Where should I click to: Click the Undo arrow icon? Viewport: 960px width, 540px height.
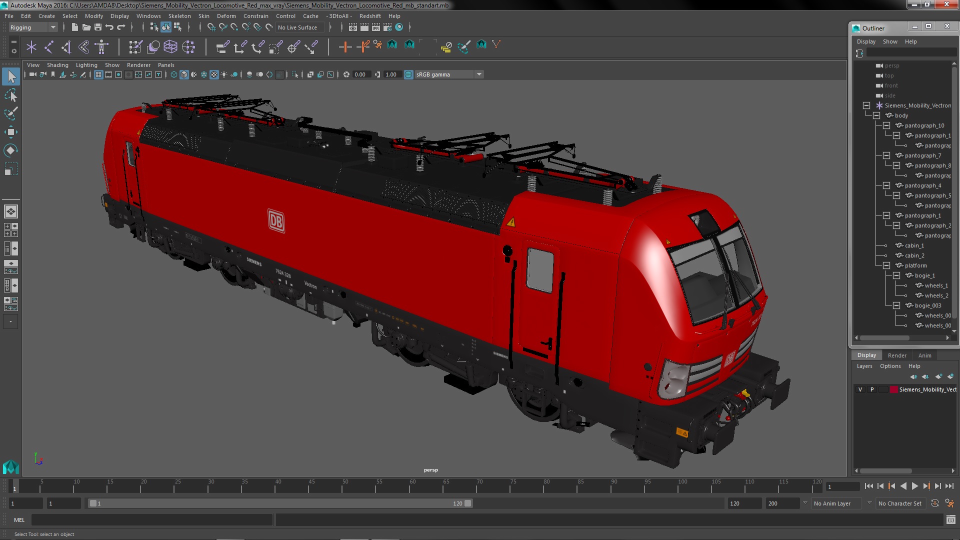coord(109,27)
